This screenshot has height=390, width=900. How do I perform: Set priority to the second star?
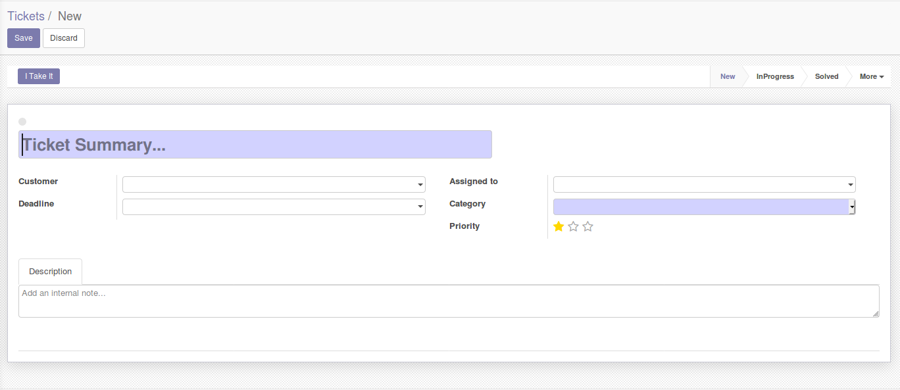[x=573, y=226]
